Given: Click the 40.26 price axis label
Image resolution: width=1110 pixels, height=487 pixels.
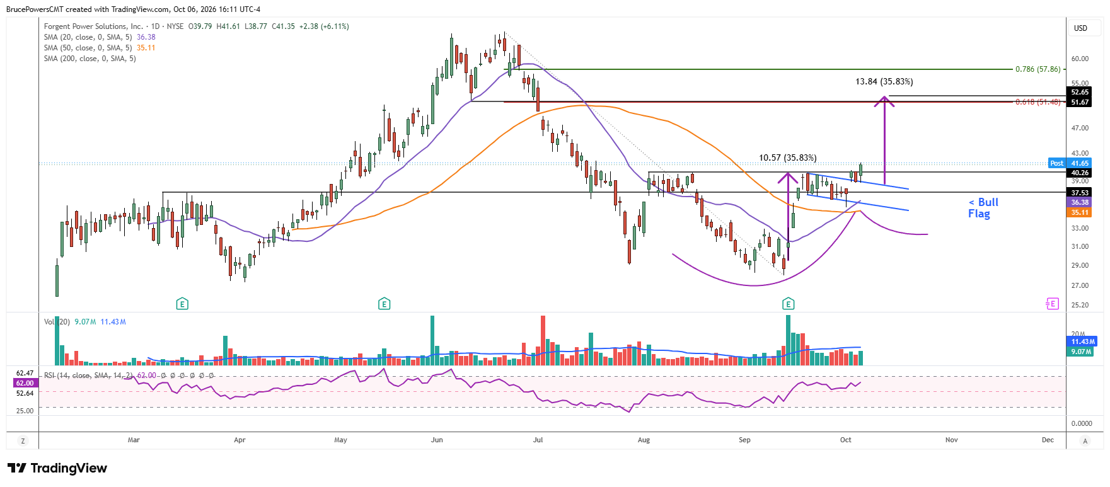Looking at the screenshot, I should click(x=1080, y=173).
